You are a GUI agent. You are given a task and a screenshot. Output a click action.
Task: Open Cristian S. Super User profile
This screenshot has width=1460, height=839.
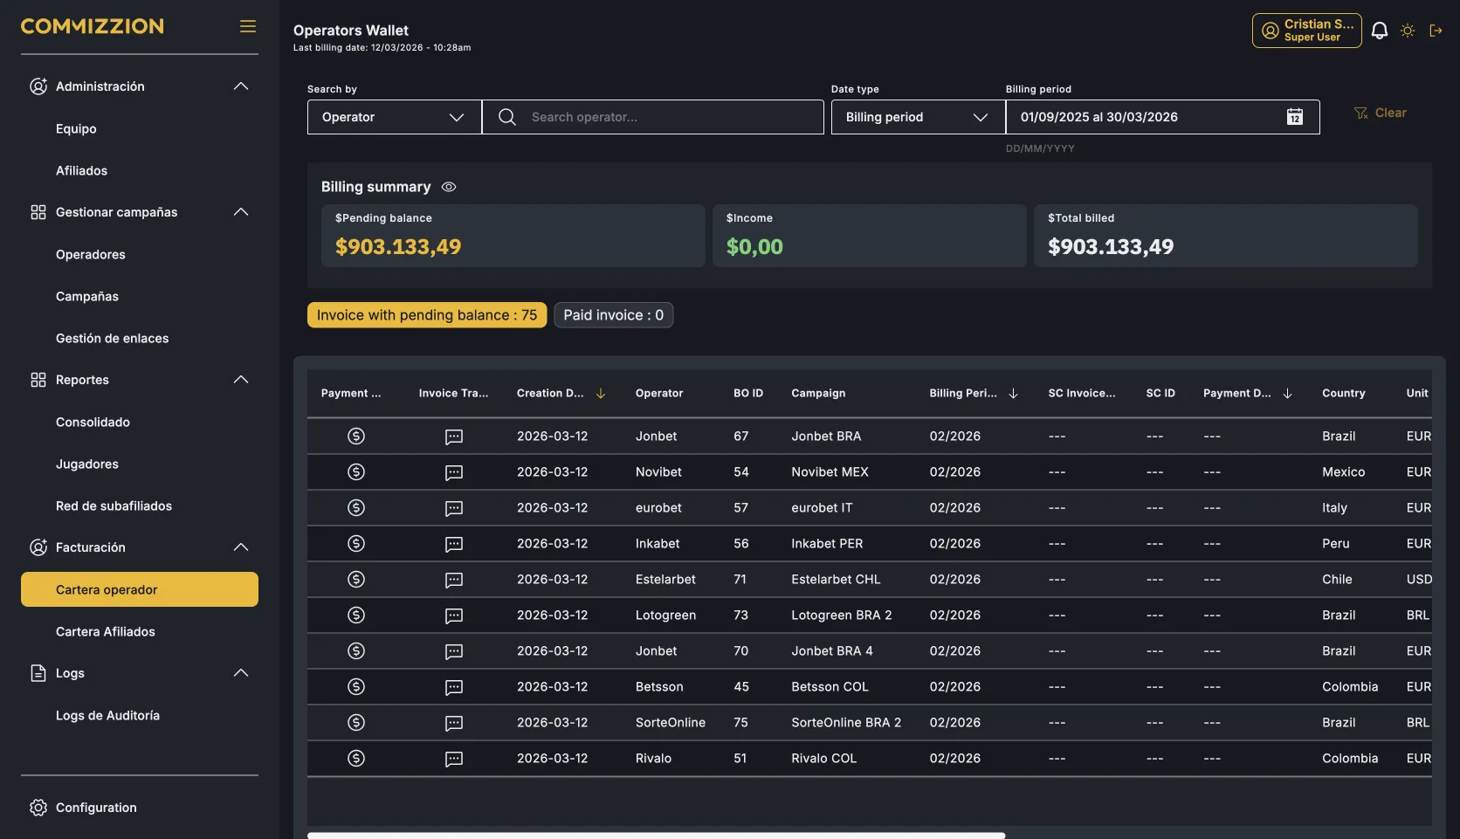click(x=1307, y=31)
